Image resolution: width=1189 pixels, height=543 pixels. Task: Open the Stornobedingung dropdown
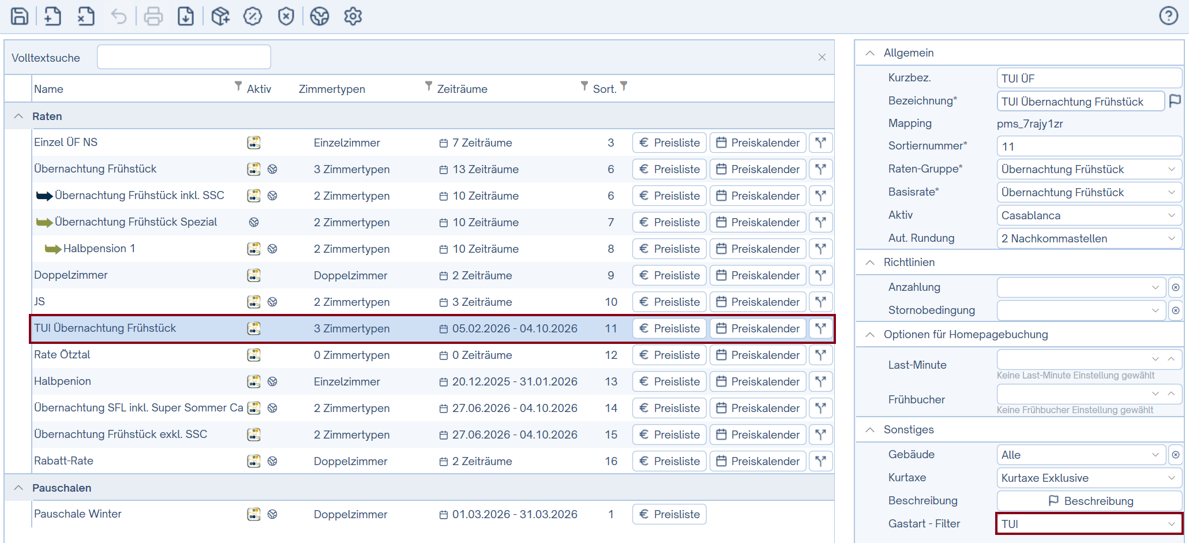coord(1081,310)
